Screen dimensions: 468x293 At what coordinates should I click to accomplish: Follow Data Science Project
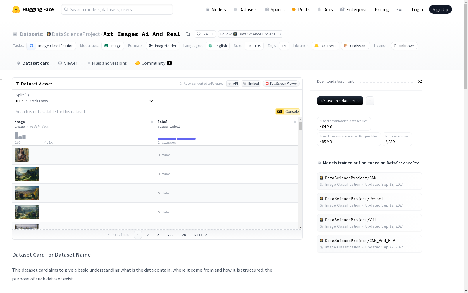click(248, 34)
